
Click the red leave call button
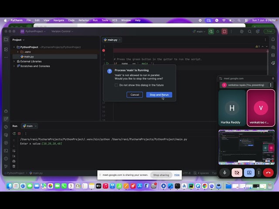[x=268, y=172]
